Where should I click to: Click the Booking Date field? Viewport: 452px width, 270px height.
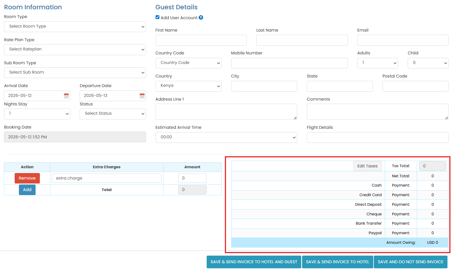(x=75, y=137)
